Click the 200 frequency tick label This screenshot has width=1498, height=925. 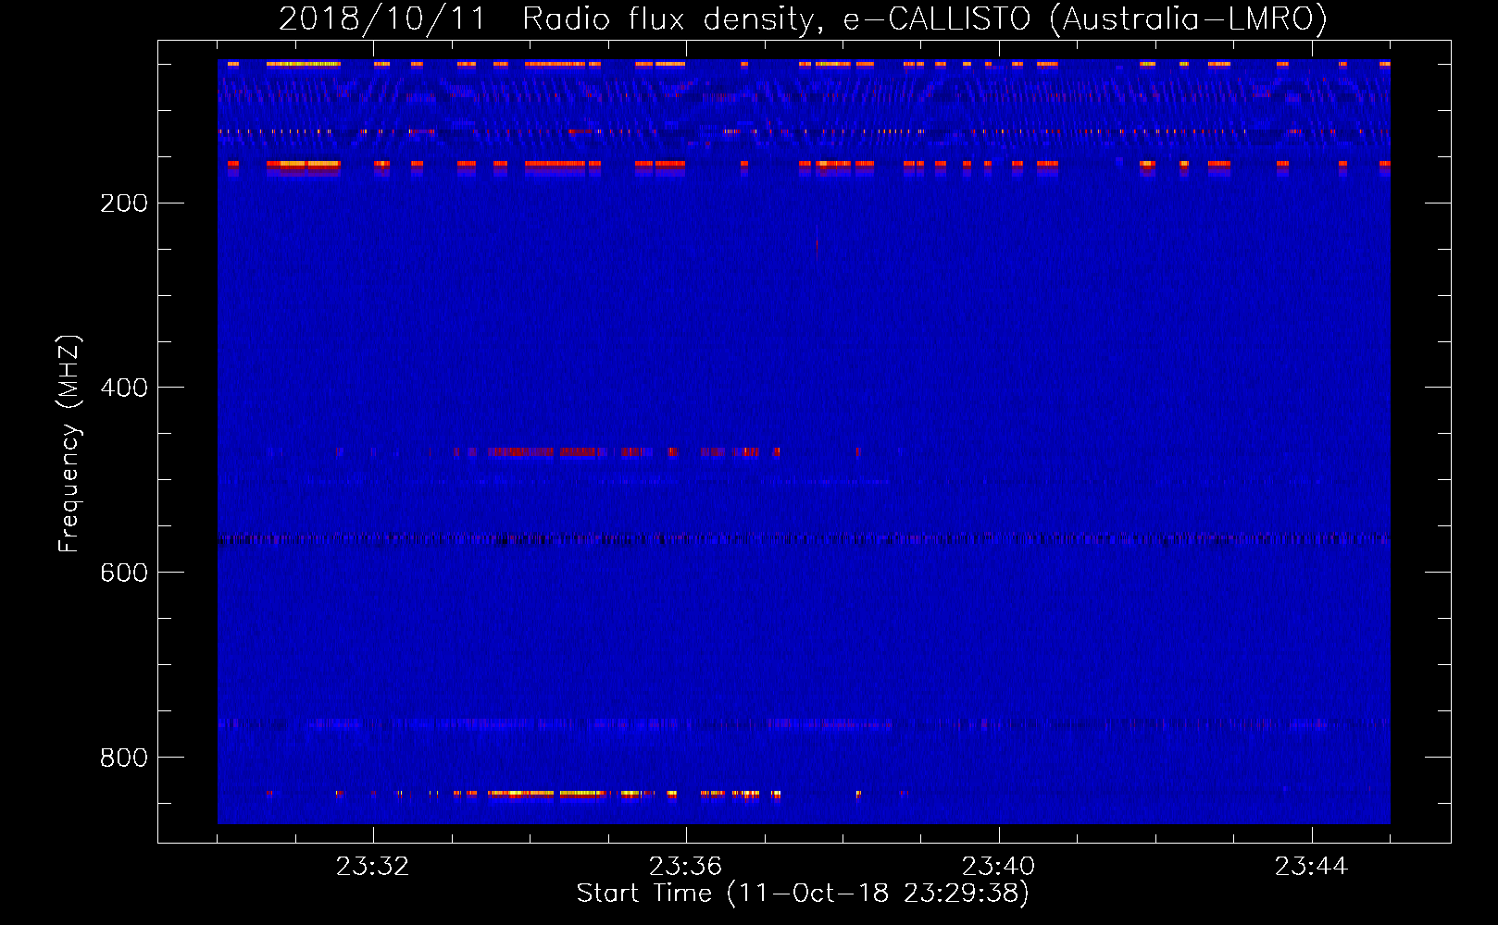click(124, 203)
